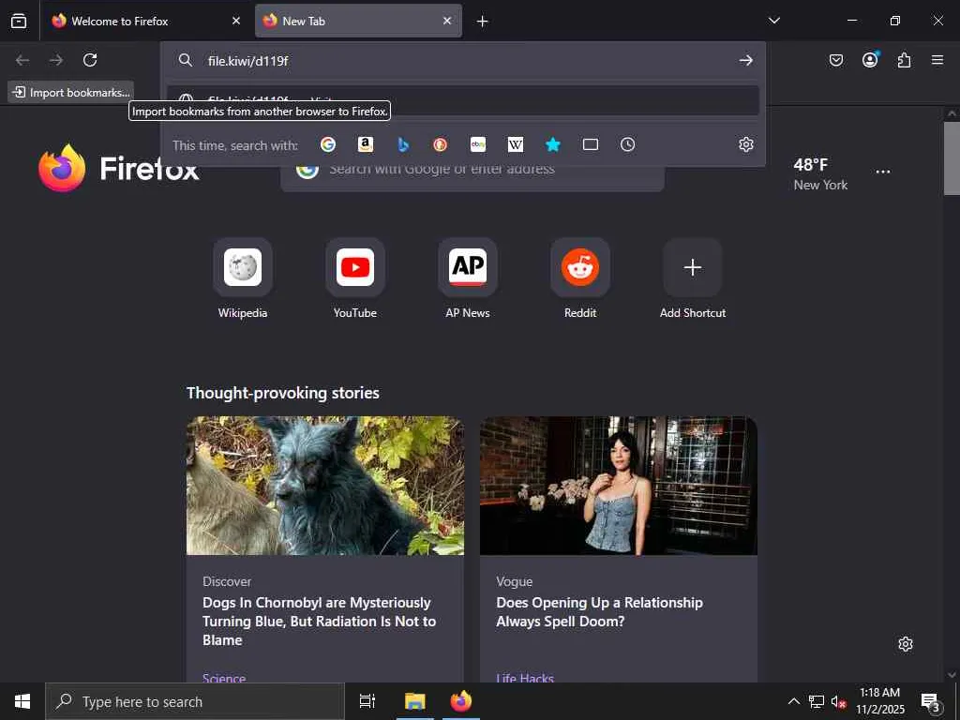Screen dimensions: 960x720
Task: Search only open tabs using tab icon
Action: point(591,144)
